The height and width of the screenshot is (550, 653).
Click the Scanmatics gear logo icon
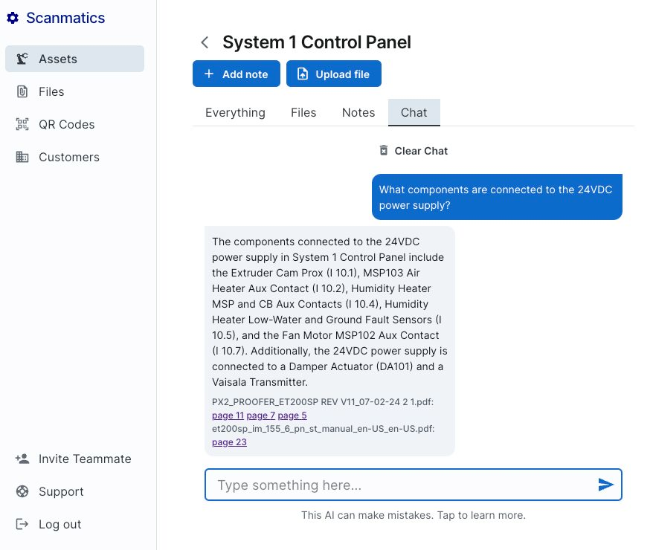pos(13,17)
